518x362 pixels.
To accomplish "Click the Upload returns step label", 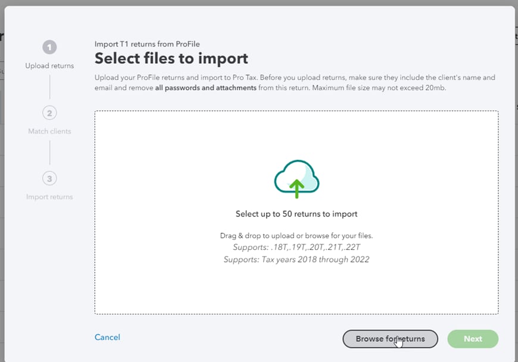I will (49, 66).
